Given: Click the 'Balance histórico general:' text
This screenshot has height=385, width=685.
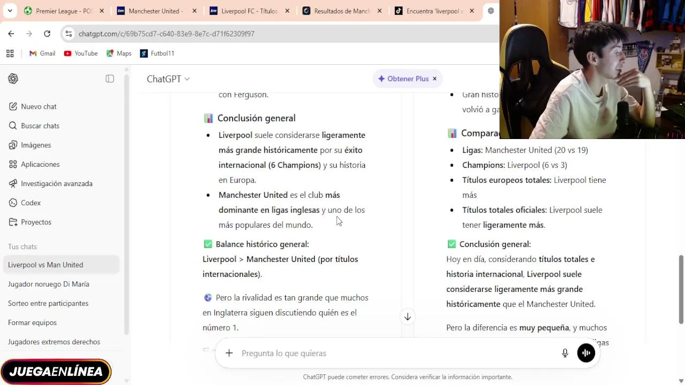Looking at the screenshot, I should pyautogui.click(x=262, y=244).
